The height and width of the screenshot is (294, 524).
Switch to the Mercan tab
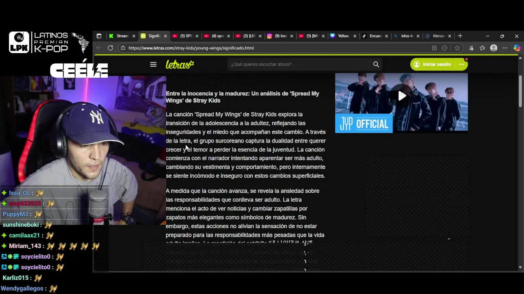point(437,36)
